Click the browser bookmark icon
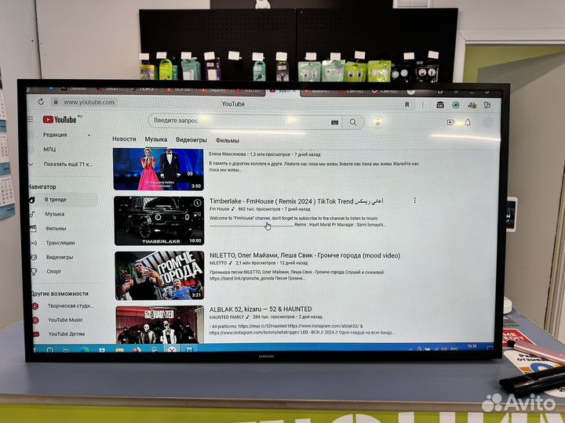 406,105
